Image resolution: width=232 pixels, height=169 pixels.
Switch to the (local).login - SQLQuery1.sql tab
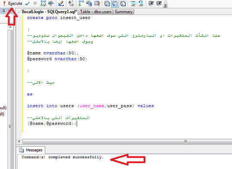pos(49,12)
